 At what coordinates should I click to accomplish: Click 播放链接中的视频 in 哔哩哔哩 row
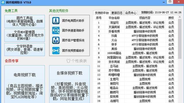pos(145,75)
